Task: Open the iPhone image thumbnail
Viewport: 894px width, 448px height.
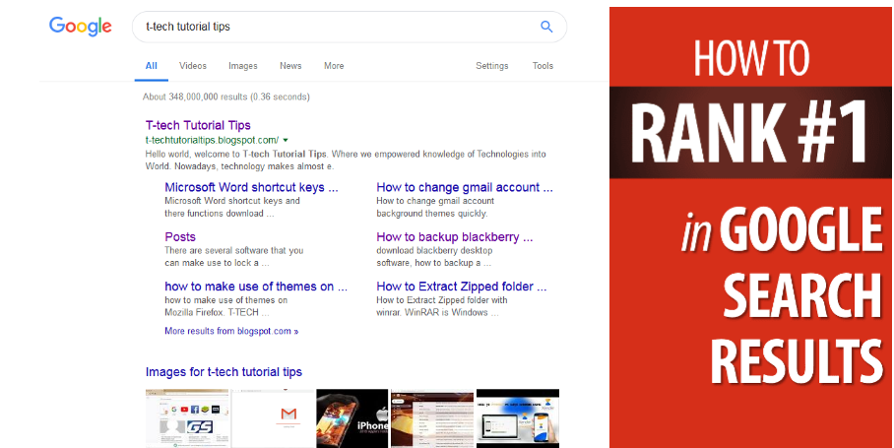Action: click(x=352, y=418)
